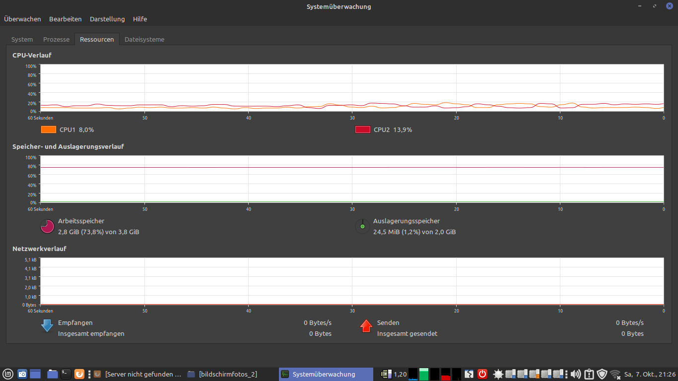Click the CPU2 13,9% label
678x381 pixels.
pyautogui.click(x=393, y=129)
